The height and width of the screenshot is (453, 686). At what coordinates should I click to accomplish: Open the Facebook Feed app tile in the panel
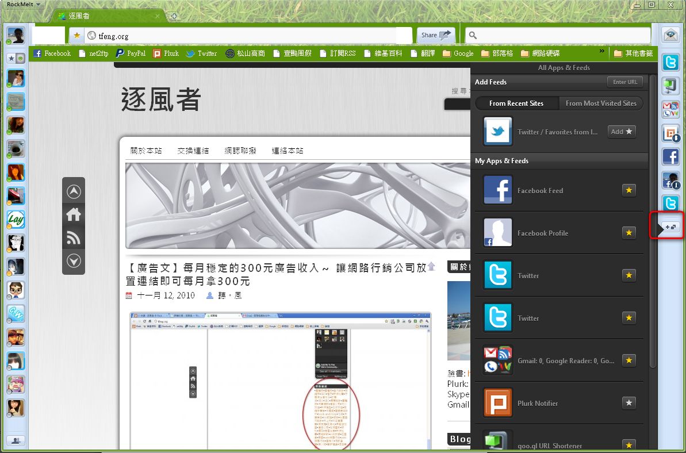498,190
